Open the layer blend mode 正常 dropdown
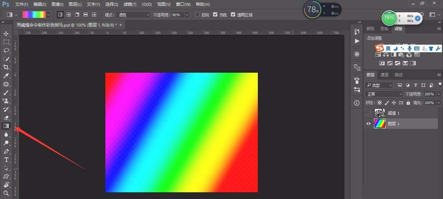443x199 pixels. coord(384,94)
